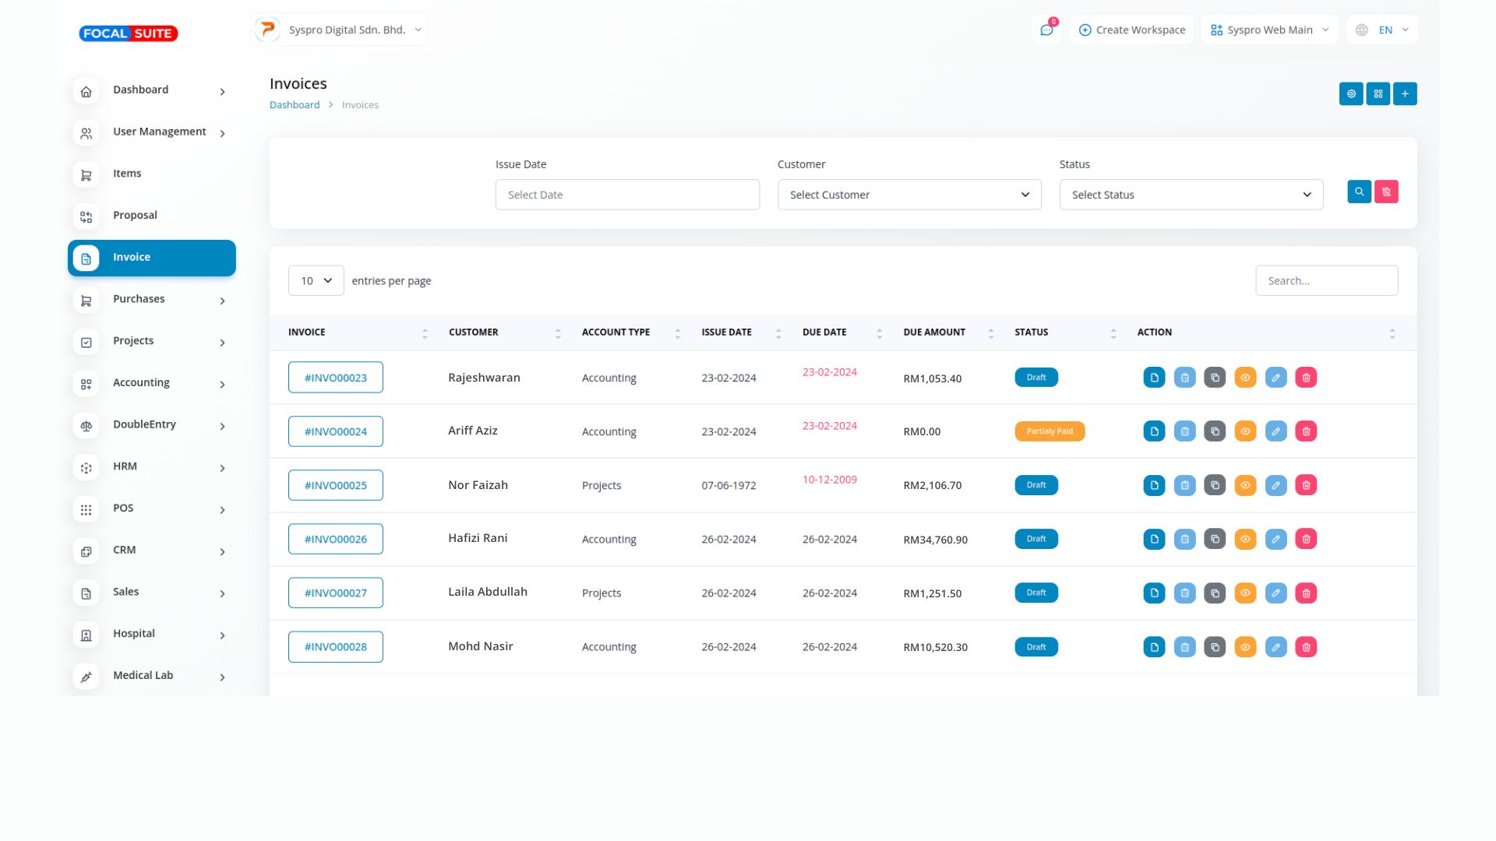Switch to grid view icon in header
1496x841 pixels.
coord(1378,93)
